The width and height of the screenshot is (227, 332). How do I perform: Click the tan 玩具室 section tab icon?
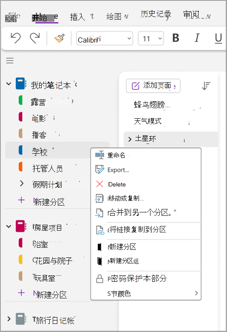tap(20, 276)
